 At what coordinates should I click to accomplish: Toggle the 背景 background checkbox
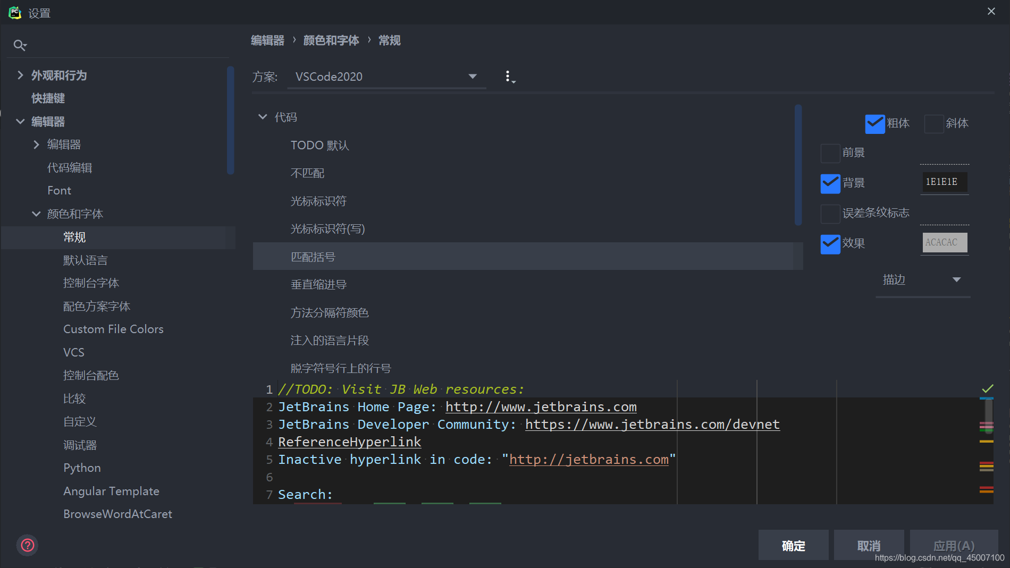point(830,183)
